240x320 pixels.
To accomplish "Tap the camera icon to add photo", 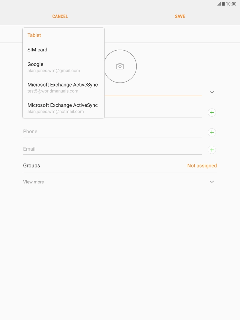I will 120,66.
